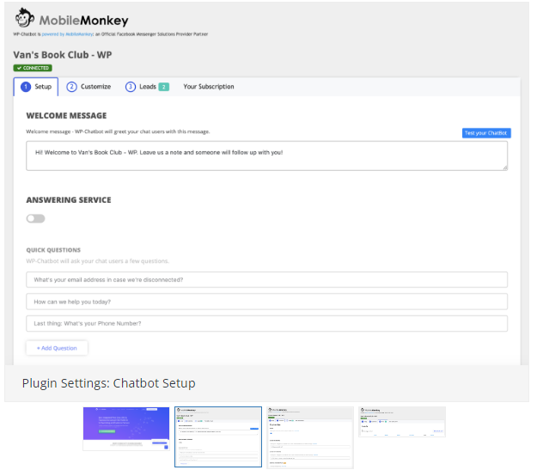Click the green CONNECTED status badge

point(33,68)
